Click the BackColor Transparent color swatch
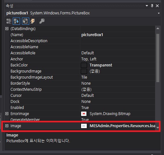This screenshot has height=155, width=164. click(84, 65)
